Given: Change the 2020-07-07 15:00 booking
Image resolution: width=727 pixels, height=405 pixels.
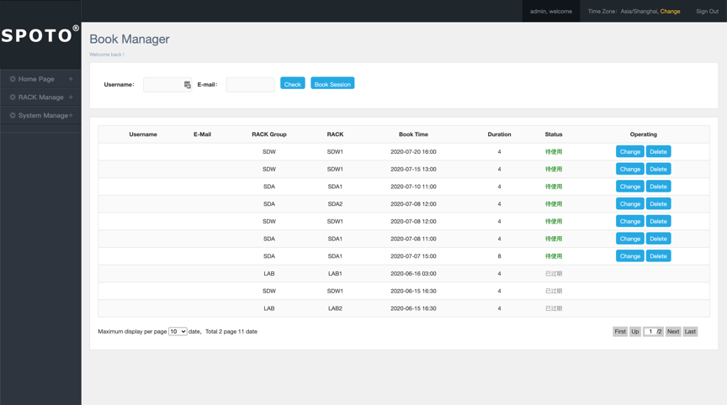Looking at the screenshot, I should pyautogui.click(x=629, y=256).
